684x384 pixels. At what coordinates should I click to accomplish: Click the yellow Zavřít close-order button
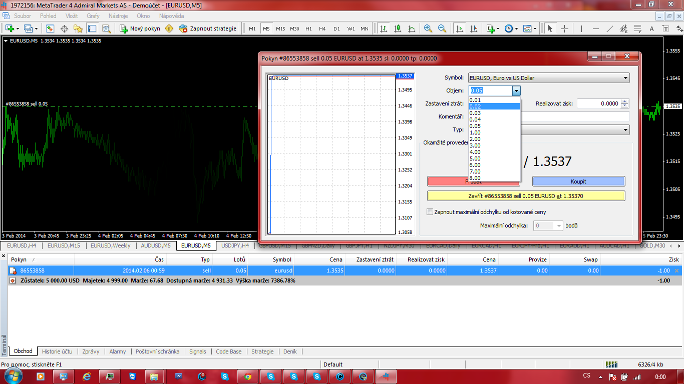point(526,196)
